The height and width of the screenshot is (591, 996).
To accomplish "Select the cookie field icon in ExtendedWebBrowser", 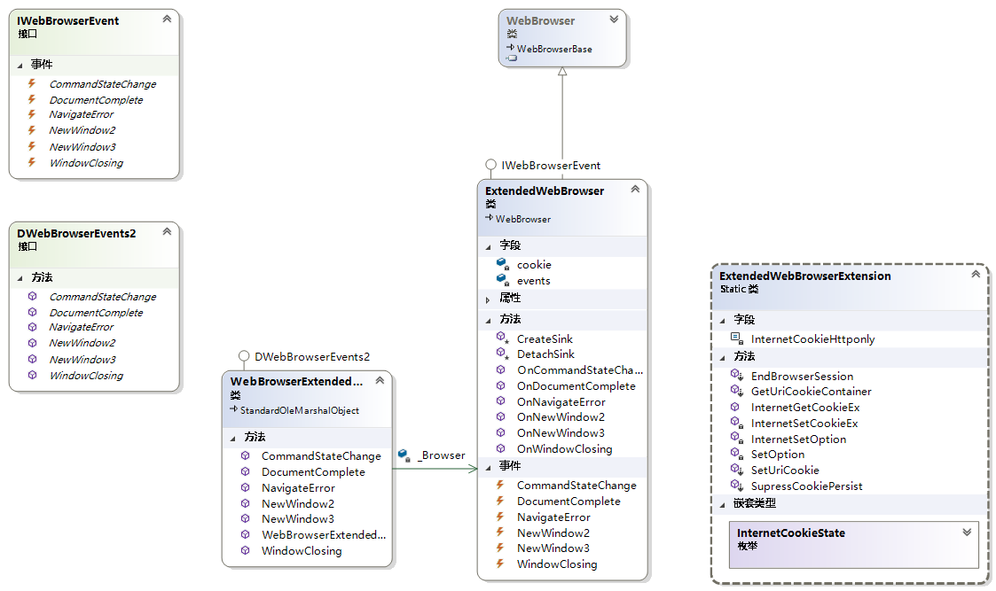I will pos(503,265).
